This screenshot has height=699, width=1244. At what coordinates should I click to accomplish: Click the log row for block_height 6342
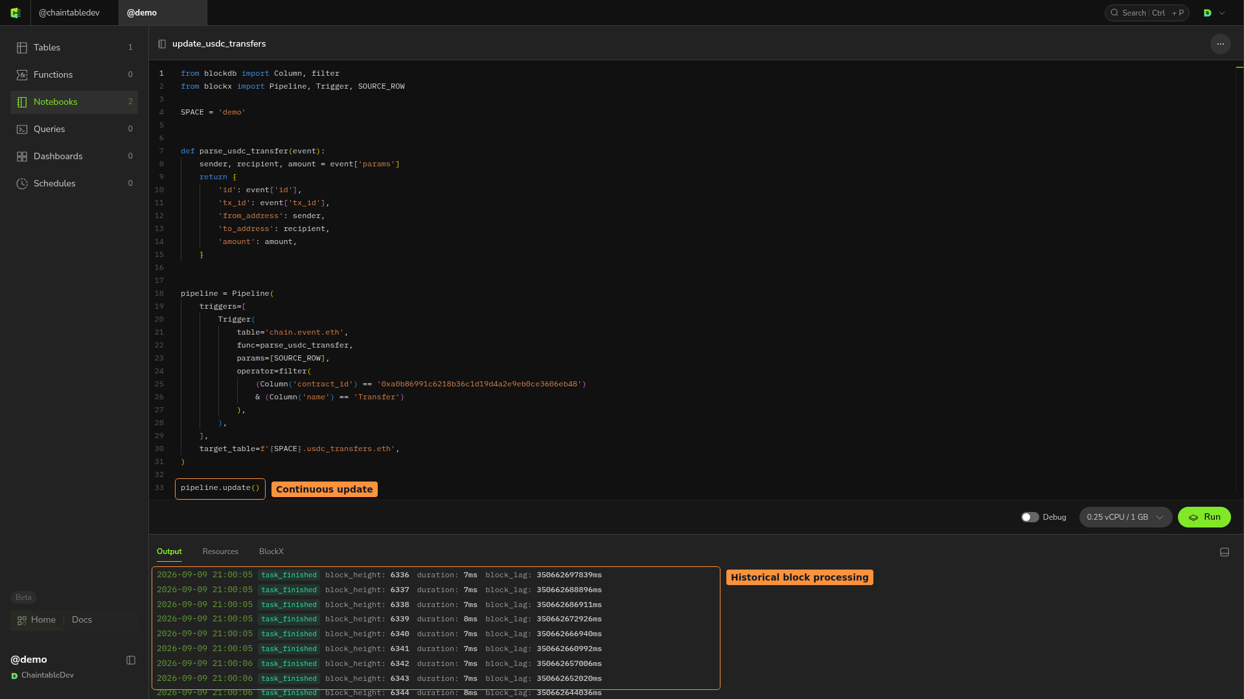click(x=379, y=664)
